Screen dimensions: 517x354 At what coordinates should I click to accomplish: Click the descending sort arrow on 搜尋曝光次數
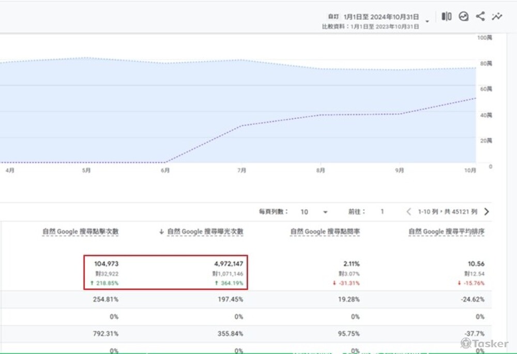pos(161,232)
